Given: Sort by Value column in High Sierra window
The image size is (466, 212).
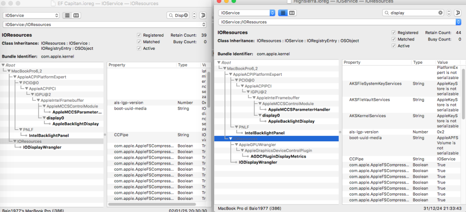Looking at the screenshot, I should (x=448, y=63).
